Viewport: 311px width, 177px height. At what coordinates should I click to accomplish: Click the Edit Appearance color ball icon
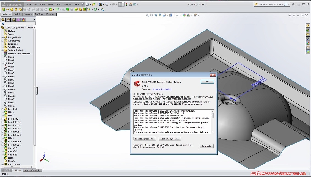184,15
